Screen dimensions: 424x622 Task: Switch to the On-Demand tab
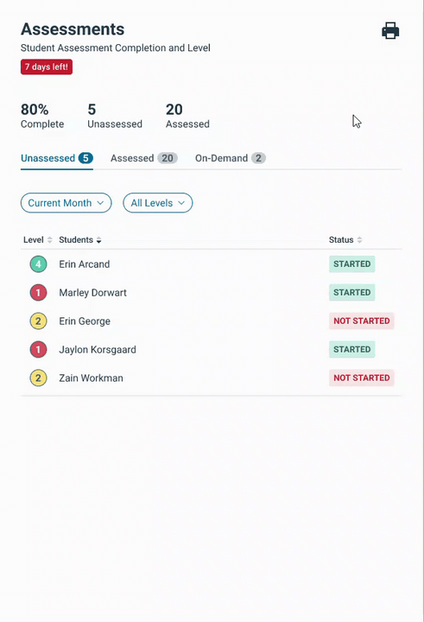pyautogui.click(x=231, y=158)
